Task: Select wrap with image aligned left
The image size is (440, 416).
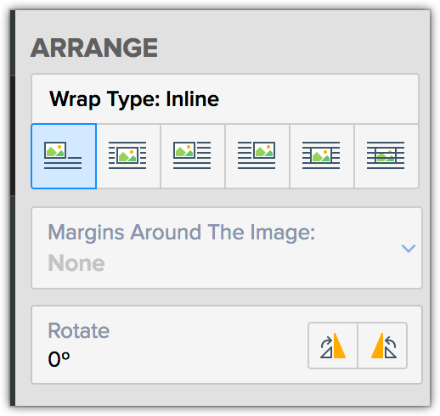Action: (x=193, y=156)
